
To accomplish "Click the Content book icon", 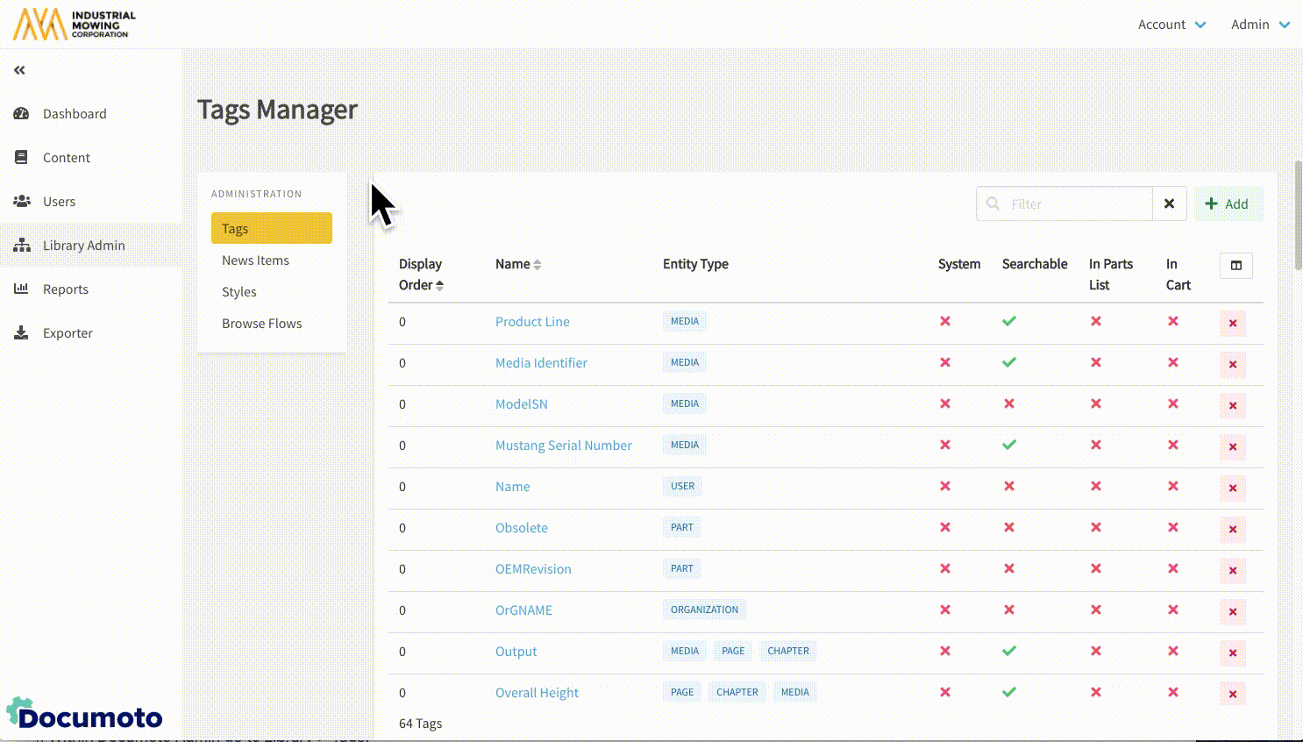I will 22,158.
